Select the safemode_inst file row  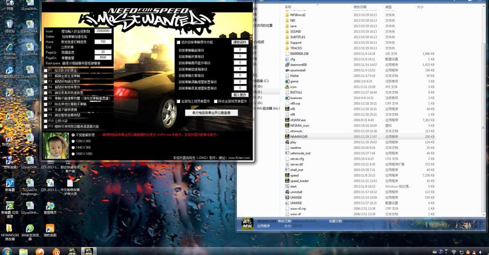(x=359, y=154)
